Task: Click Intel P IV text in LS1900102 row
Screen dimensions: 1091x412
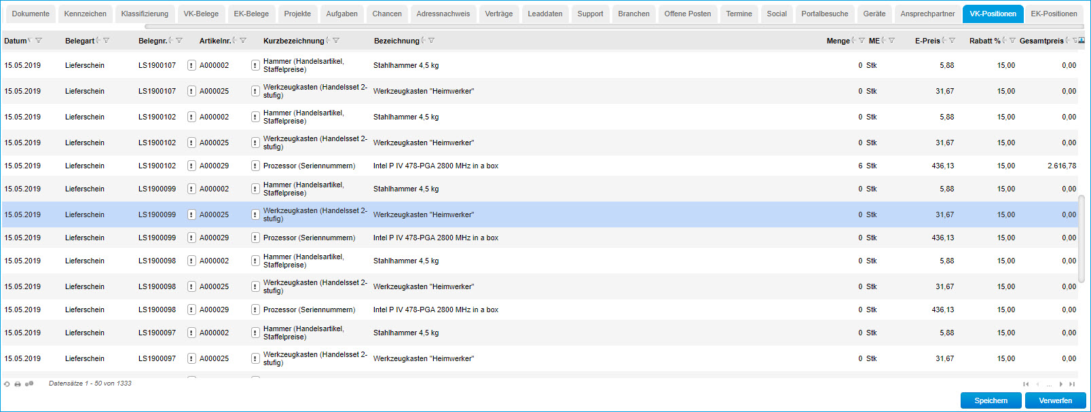Action: (436, 166)
